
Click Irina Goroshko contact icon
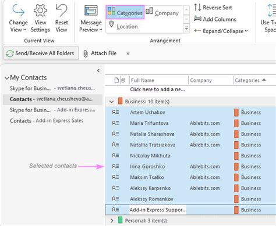tap(115, 166)
